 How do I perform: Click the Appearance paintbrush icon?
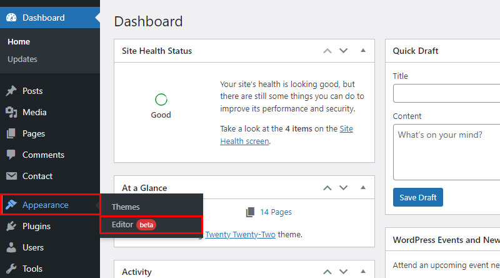click(11, 205)
